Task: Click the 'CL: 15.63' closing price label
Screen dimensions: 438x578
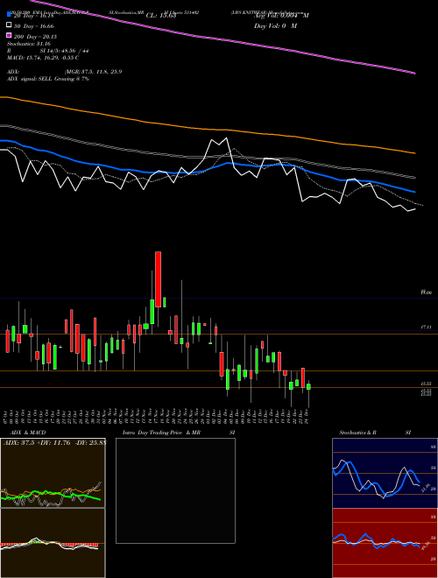Action: coord(163,16)
